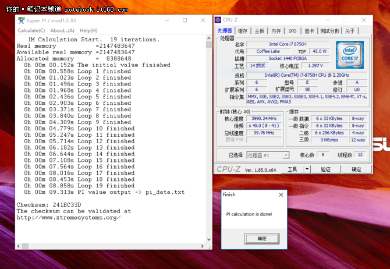Open the About...(A) menu in Super PI
Image resolution: width=390 pixels, height=269 pixels.
click(62, 31)
